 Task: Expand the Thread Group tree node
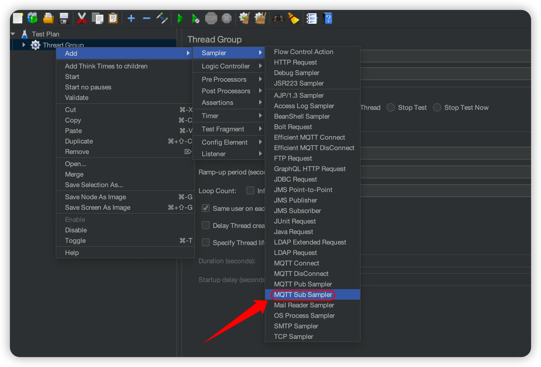[24, 45]
